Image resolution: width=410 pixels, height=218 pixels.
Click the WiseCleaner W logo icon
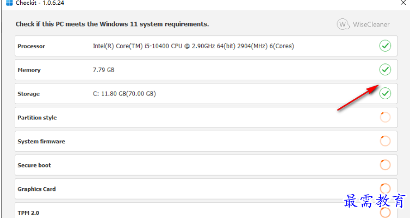click(343, 24)
